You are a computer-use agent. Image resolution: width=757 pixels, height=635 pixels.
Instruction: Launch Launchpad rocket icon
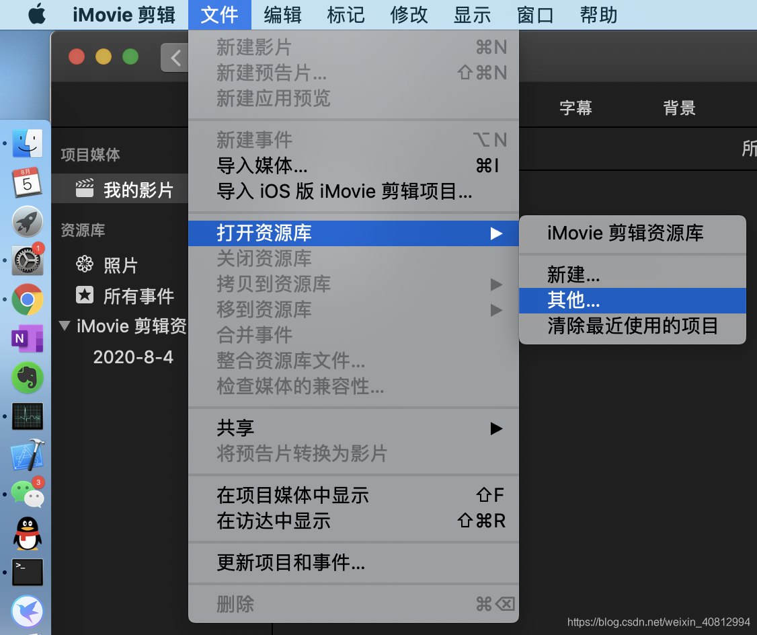tap(28, 221)
